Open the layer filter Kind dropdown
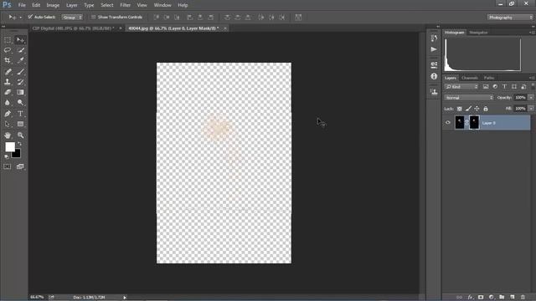This screenshot has width=536, height=301. point(461,87)
